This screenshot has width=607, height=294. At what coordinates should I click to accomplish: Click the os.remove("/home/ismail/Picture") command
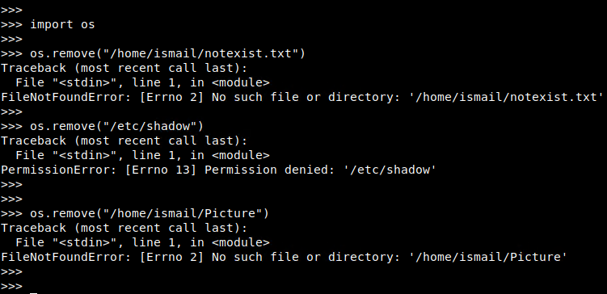[x=135, y=213]
